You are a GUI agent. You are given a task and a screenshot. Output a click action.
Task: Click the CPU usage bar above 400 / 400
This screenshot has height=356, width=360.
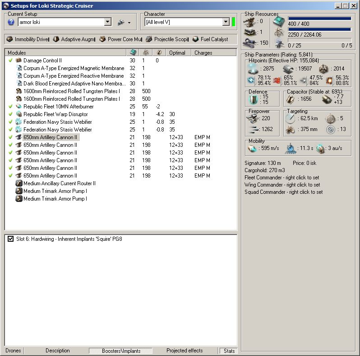pos(319,19)
